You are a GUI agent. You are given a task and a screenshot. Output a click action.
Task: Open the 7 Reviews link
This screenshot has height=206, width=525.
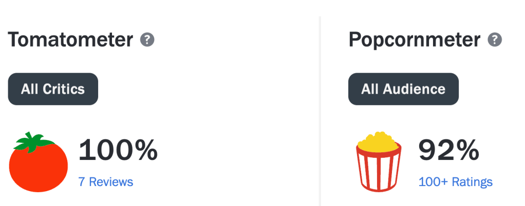click(x=106, y=181)
